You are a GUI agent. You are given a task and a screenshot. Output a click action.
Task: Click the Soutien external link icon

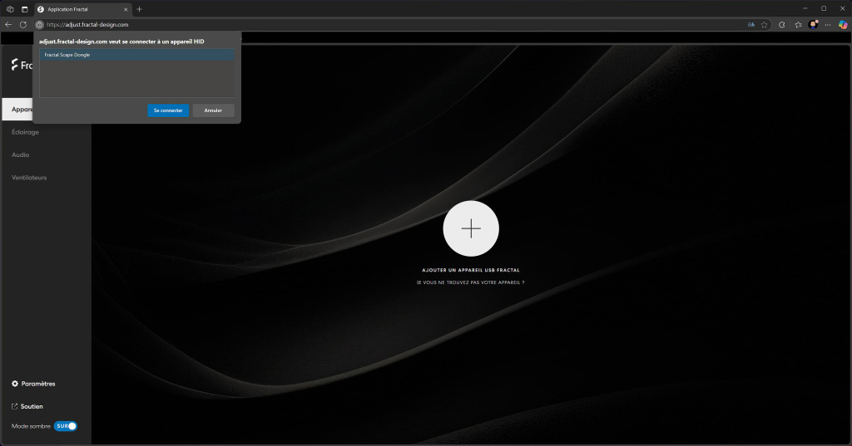(x=15, y=406)
